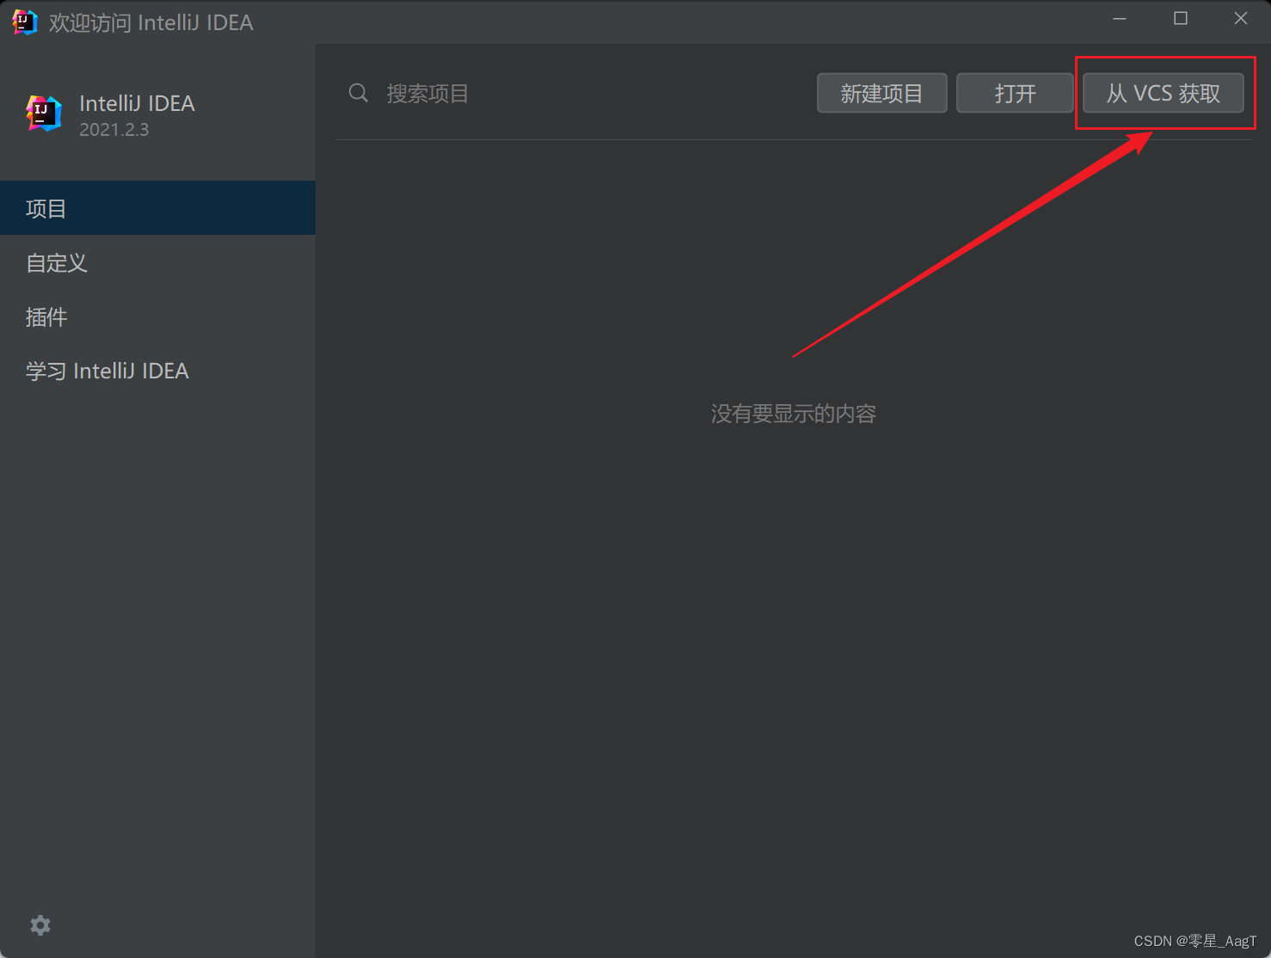1271x958 pixels.
Task: Minimize the IntelliJ welcome window
Action: tap(1120, 19)
